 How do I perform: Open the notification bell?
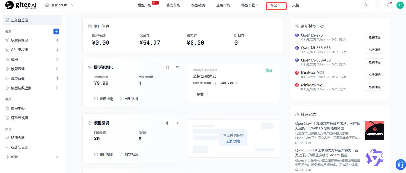point(389,5)
